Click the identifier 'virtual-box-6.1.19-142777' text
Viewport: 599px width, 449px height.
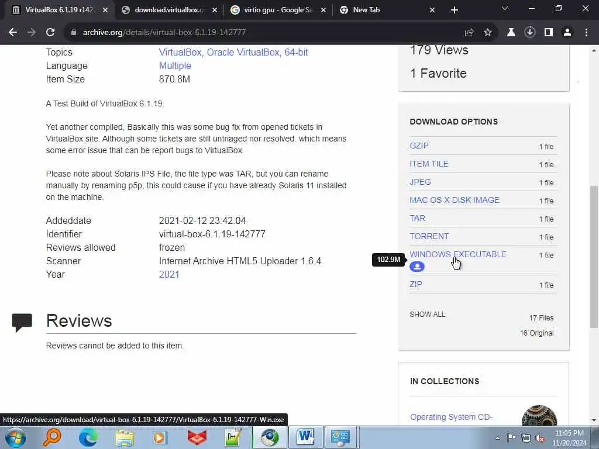click(x=212, y=234)
